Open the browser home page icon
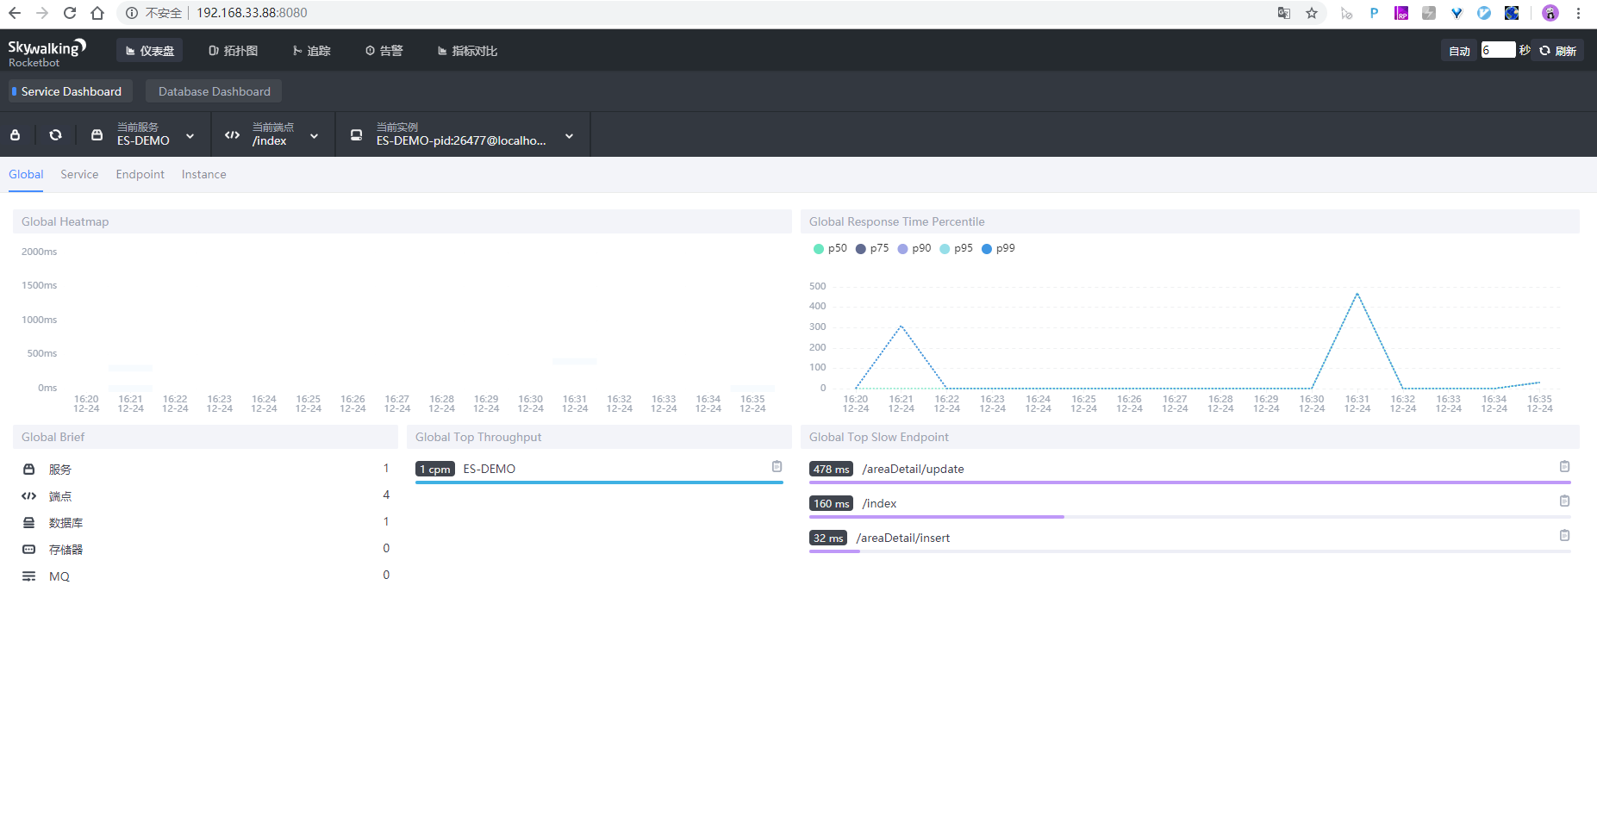This screenshot has width=1597, height=834. (97, 13)
